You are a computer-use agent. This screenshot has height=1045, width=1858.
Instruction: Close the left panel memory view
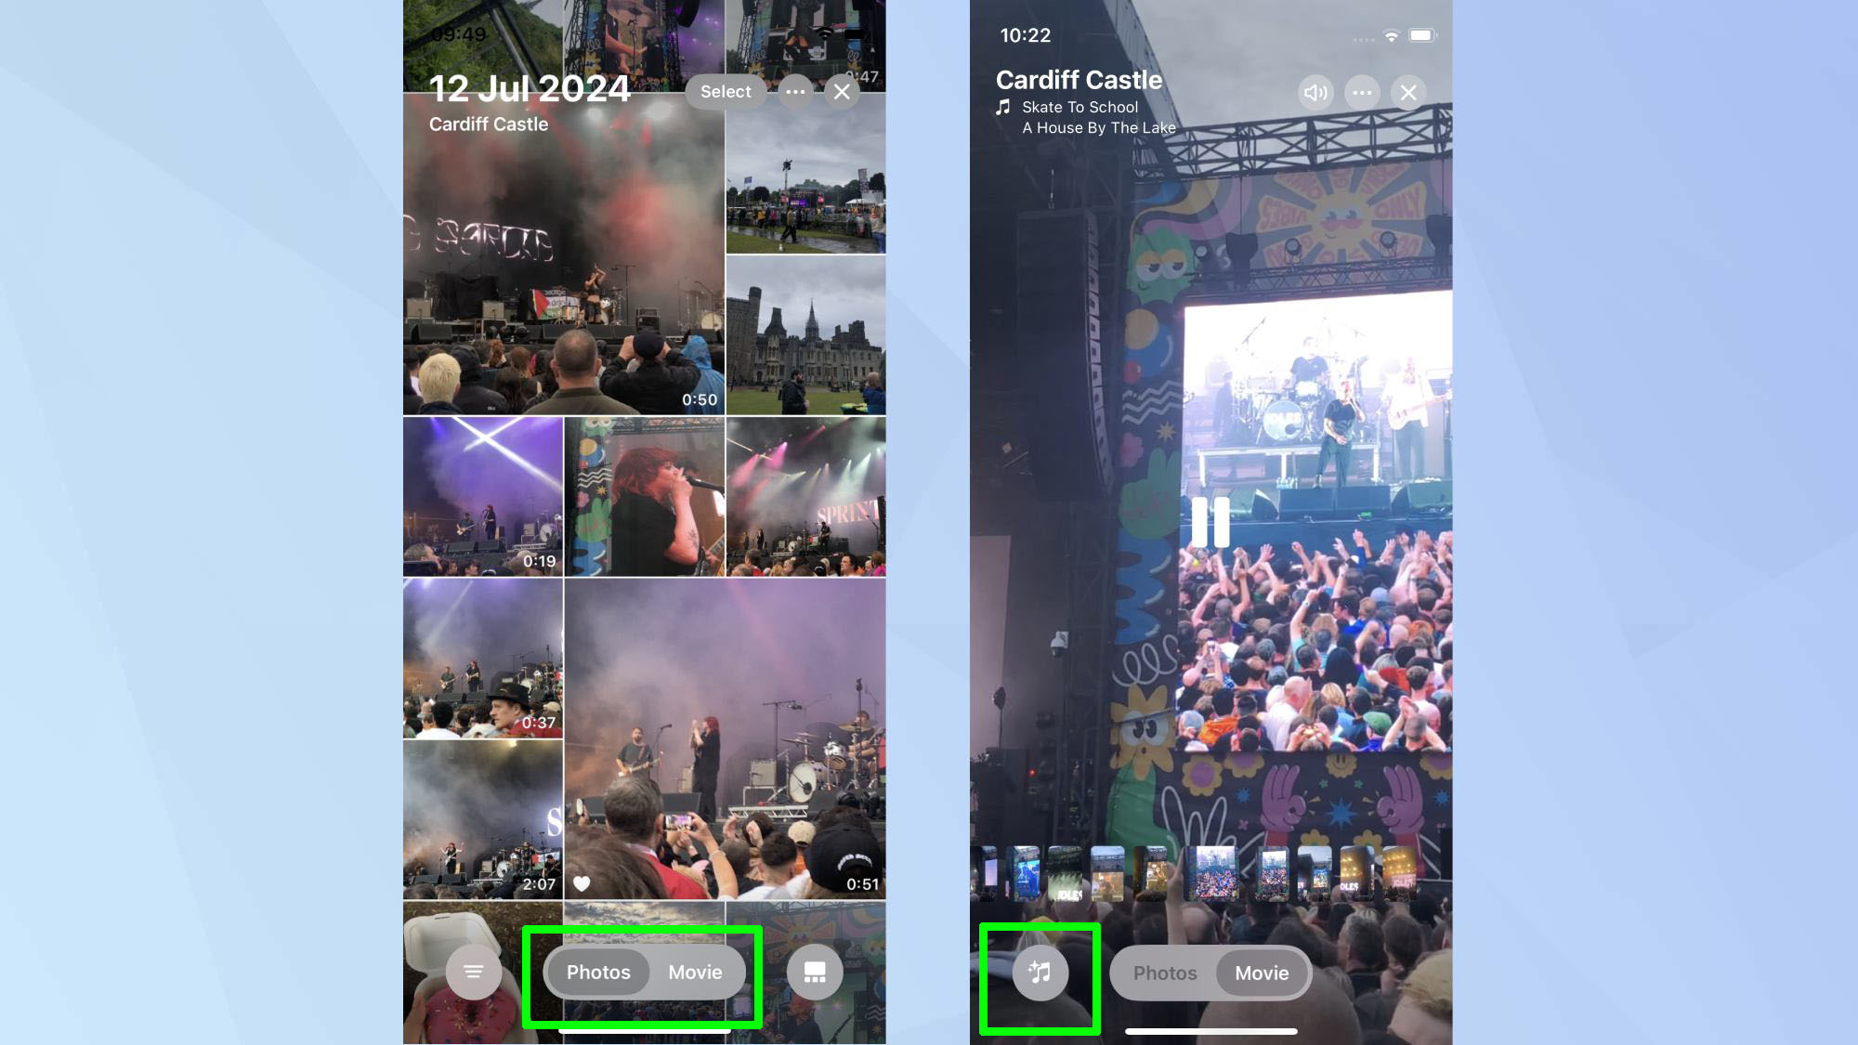[841, 92]
